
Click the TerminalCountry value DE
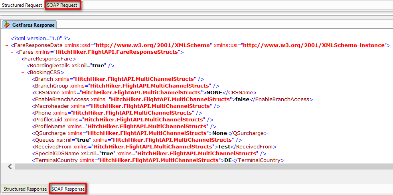pyautogui.click(x=227, y=160)
